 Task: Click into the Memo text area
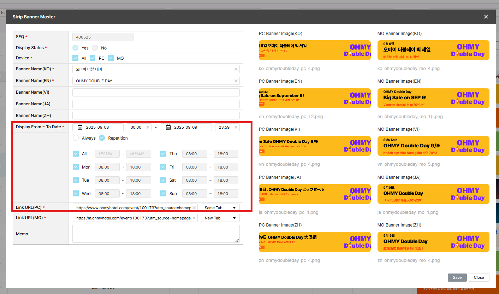pyautogui.click(x=156, y=234)
